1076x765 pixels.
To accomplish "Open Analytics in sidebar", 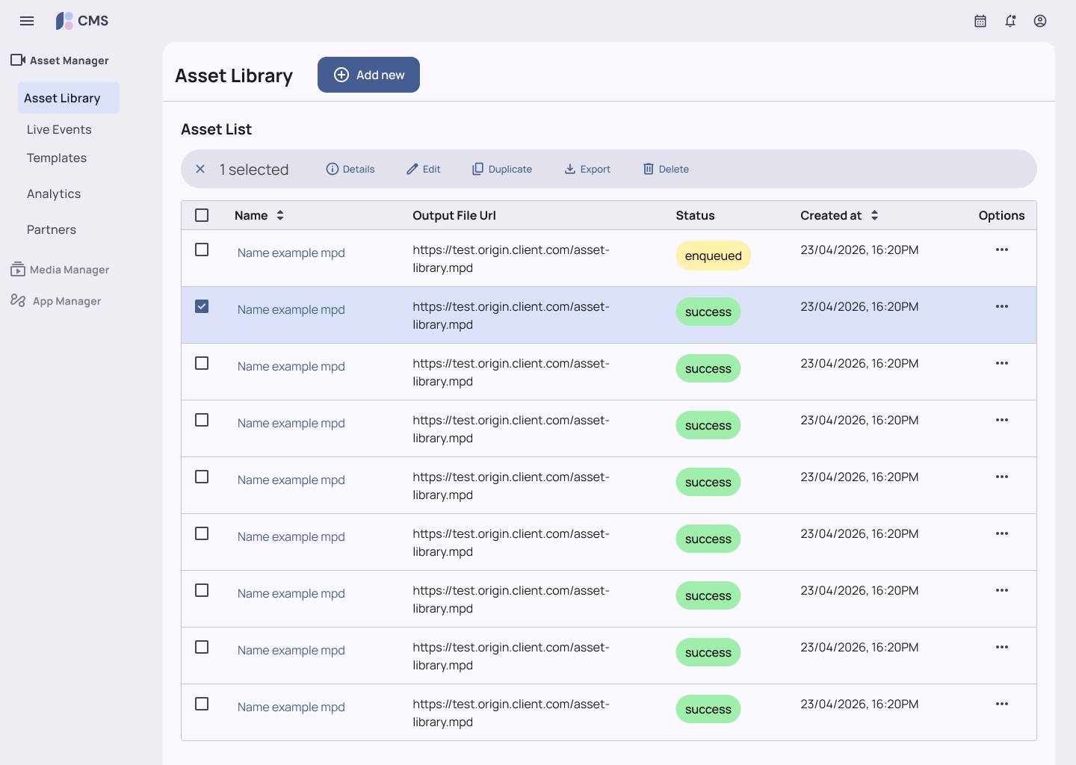I will (x=54, y=193).
